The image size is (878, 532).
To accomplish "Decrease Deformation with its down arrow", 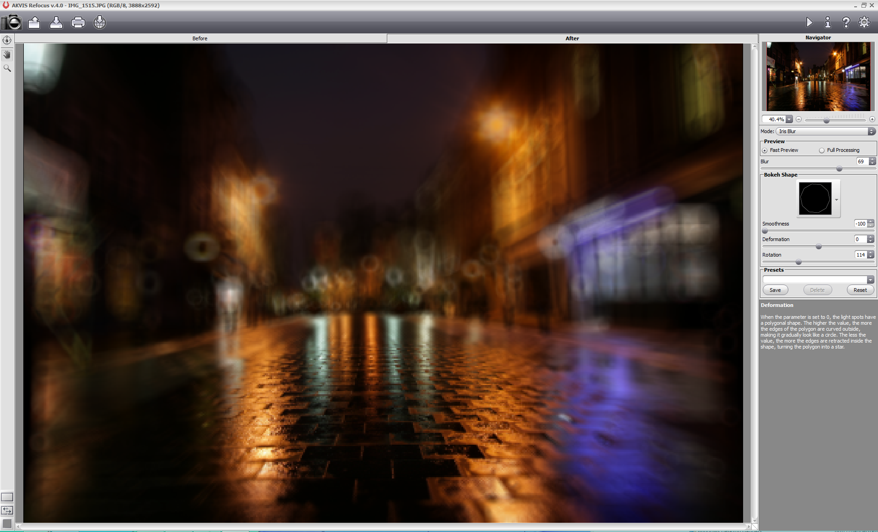I will point(871,241).
